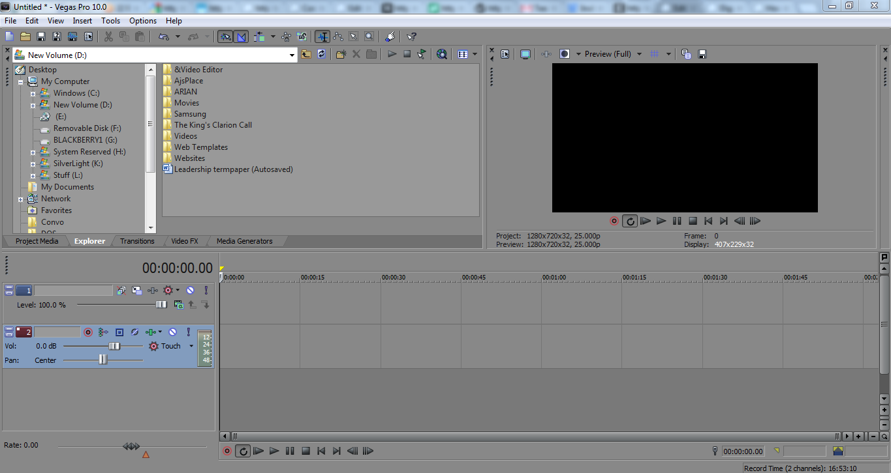The width and height of the screenshot is (891, 473).
Task: Open the New Volume (D:) drive dropdown
Action: 292,55
